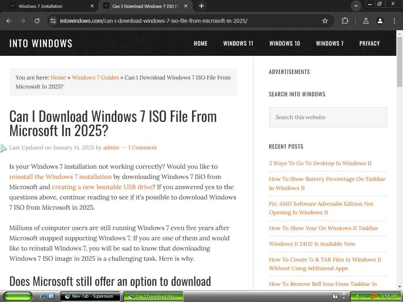Click the 9:58 AM taskbar clock
The width and height of the screenshot is (403, 302).
tap(388, 296)
